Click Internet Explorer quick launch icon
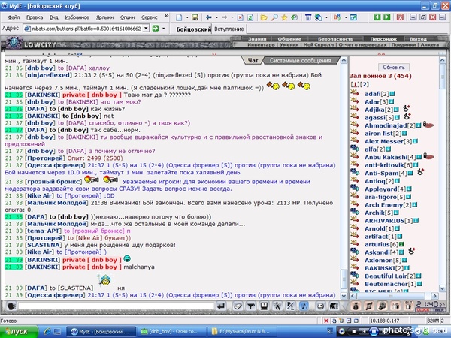The image size is (451, 338). click(47, 332)
